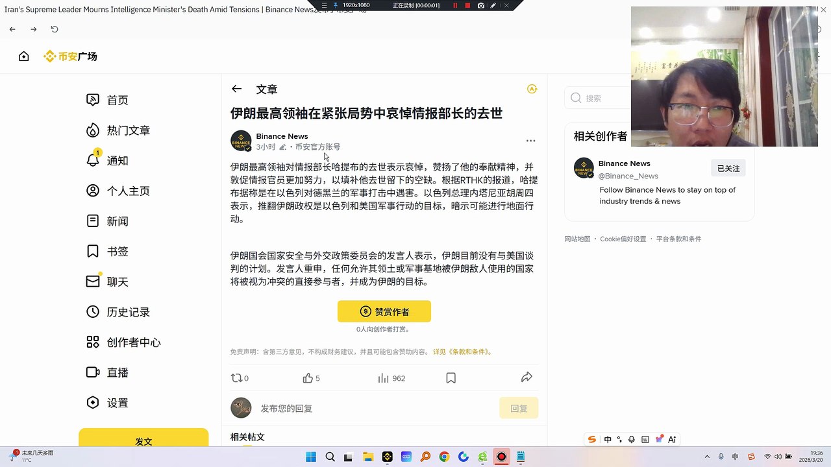
Task: Click the repost icon showing 0
Action: [x=237, y=378]
